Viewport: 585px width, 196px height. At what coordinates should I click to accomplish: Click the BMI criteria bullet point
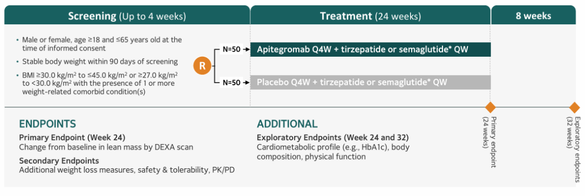pos(97,83)
